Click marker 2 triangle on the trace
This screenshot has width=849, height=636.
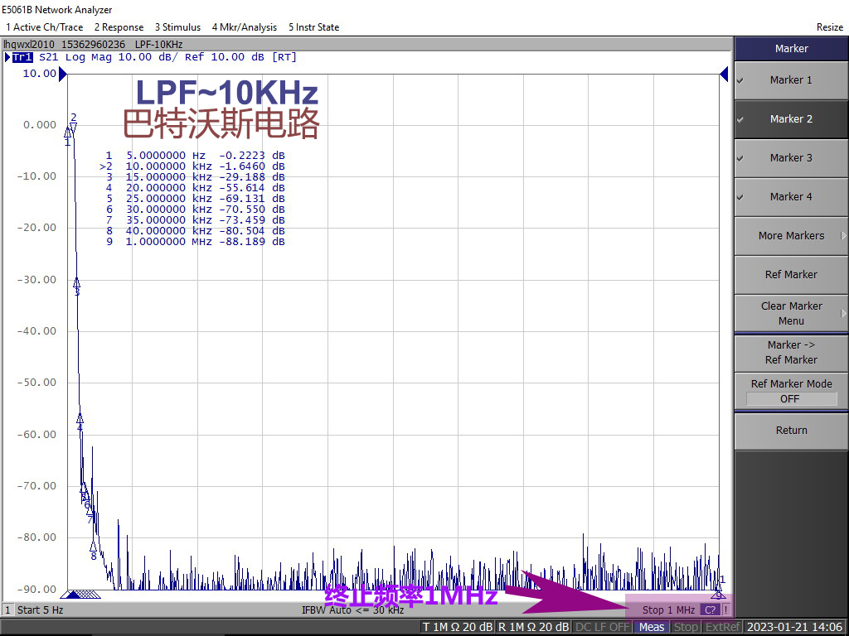[73, 127]
